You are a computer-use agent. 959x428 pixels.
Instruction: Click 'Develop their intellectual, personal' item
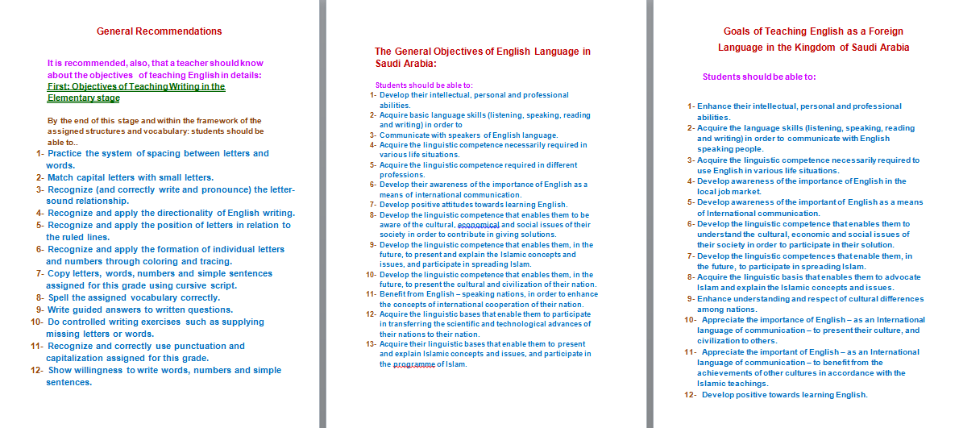click(x=474, y=100)
